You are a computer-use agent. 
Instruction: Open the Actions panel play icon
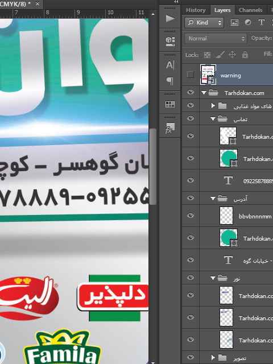(x=170, y=18)
